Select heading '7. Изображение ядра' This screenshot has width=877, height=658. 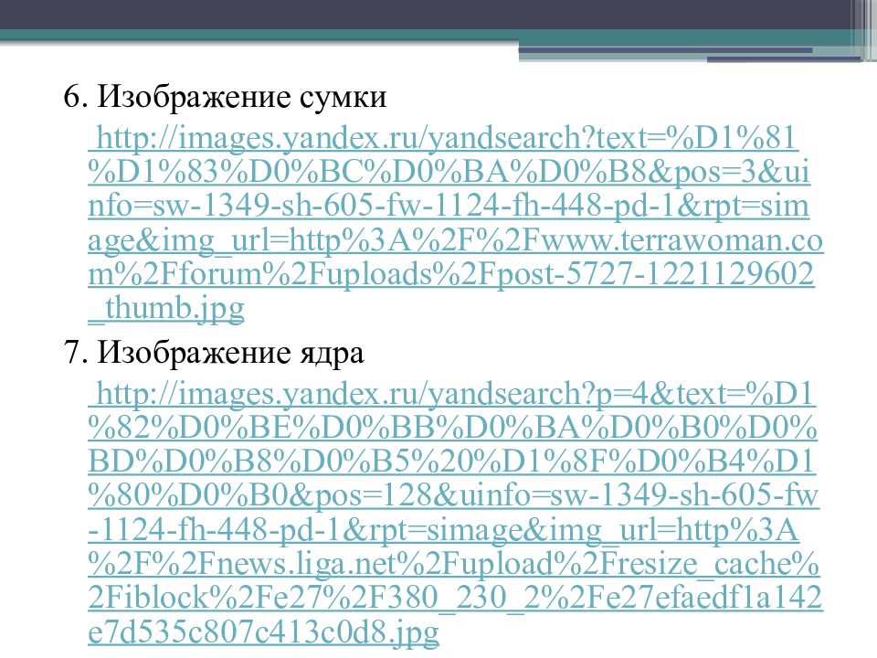pyautogui.click(x=214, y=353)
